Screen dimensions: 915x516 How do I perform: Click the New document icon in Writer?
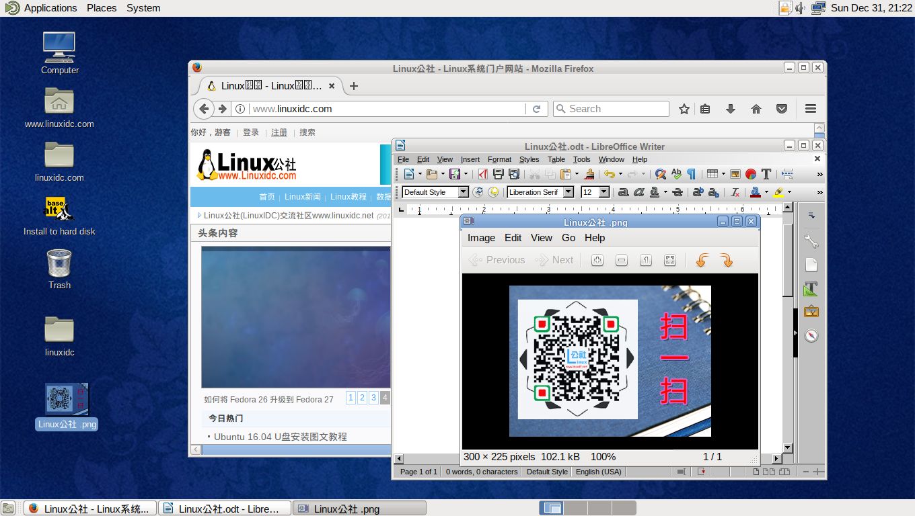coord(409,174)
